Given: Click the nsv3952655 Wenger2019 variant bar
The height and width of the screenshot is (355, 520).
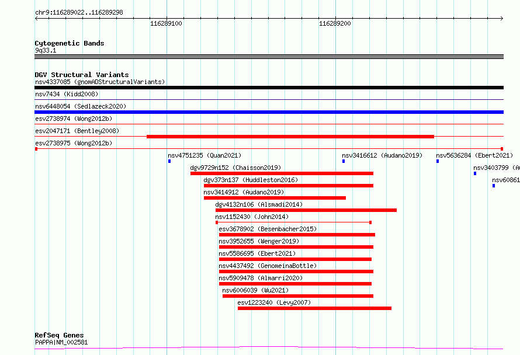Looking at the screenshot, I should point(296,247).
